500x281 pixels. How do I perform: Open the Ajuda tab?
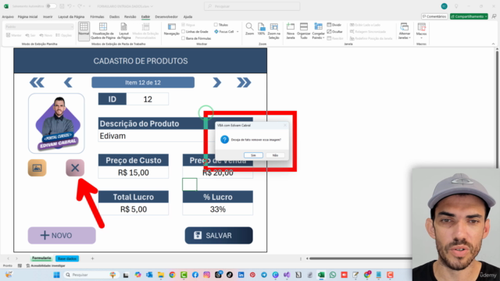coord(187,16)
